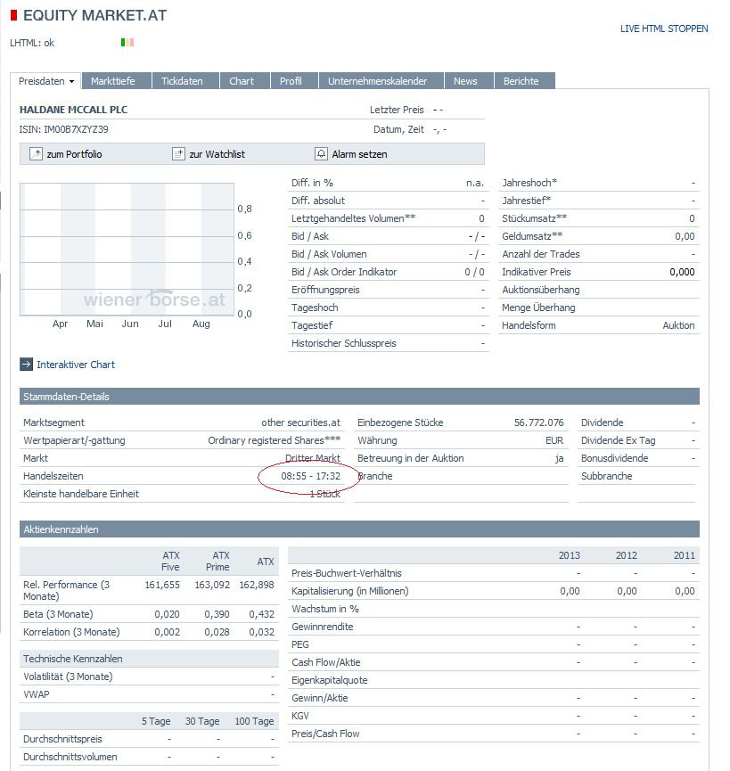Click the 'zum Portfolio' plus icon

[37, 153]
